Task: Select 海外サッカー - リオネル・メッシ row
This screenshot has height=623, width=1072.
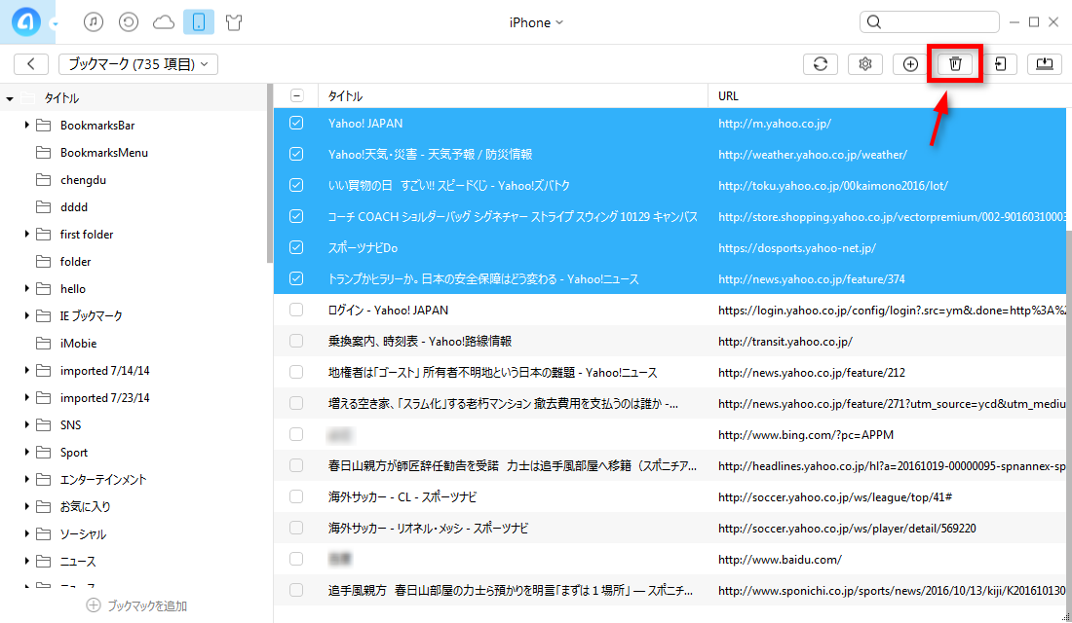Action: tap(670, 528)
